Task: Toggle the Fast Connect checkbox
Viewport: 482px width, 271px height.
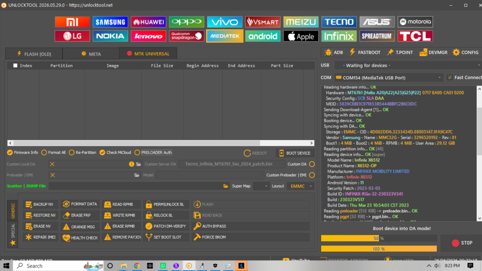Action: coord(450,78)
